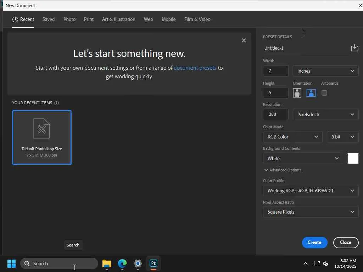Screen dimensions: 363x272
Task: Click the Width input field
Action: click(275, 71)
